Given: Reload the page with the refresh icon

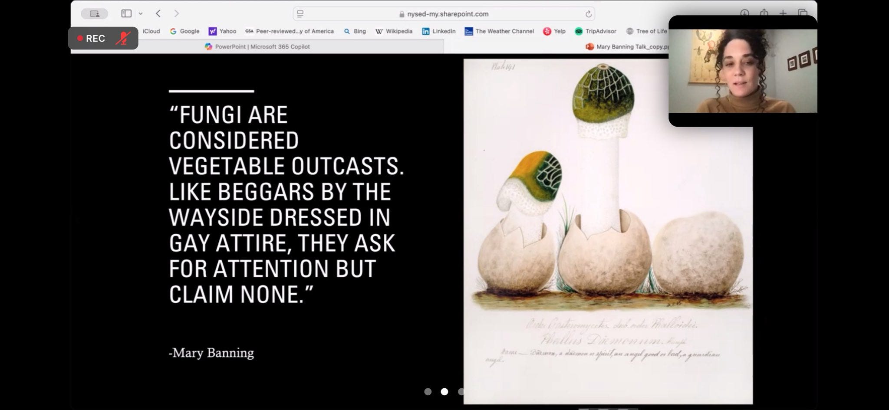Looking at the screenshot, I should tap(588, 14).
